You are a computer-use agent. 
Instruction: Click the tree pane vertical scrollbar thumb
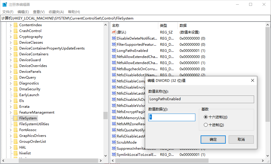point(105,115)
